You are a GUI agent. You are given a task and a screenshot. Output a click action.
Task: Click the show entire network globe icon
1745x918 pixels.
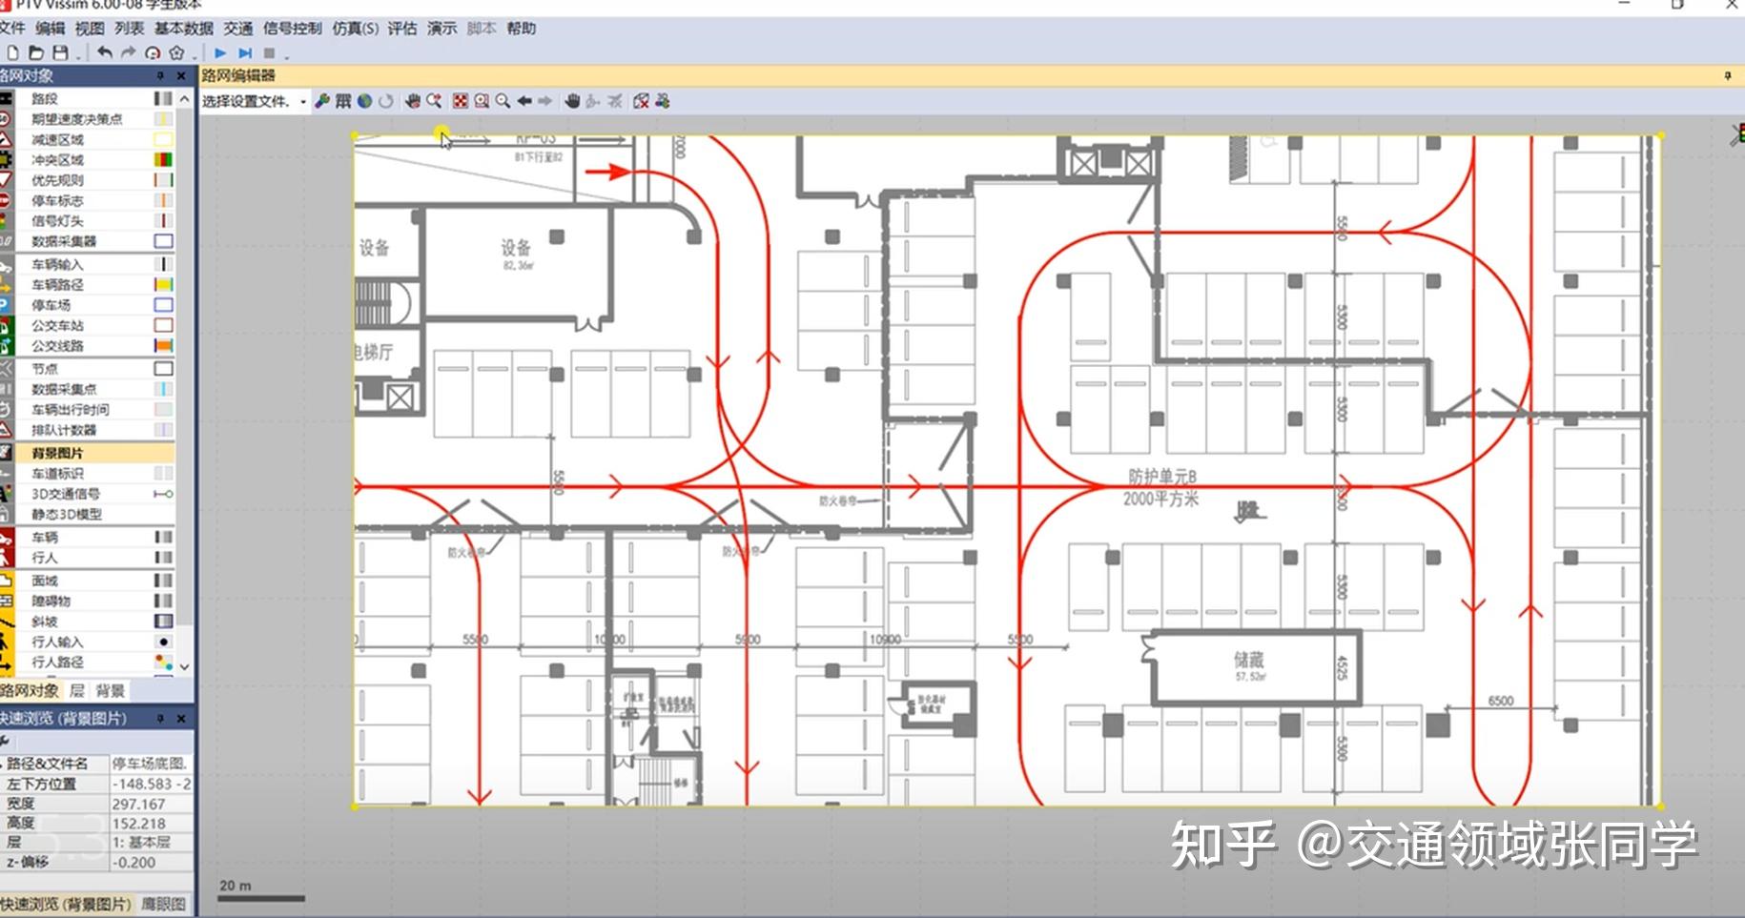(363, 99)
